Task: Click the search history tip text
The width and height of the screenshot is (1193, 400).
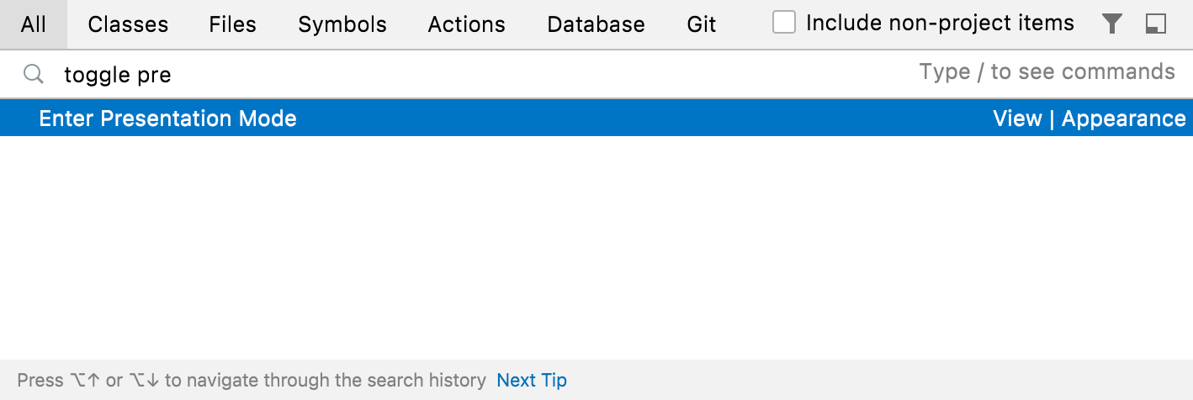Action: (x=252, y=380)
